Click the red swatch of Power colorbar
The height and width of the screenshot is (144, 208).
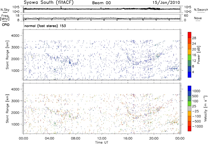coord(190,35)
